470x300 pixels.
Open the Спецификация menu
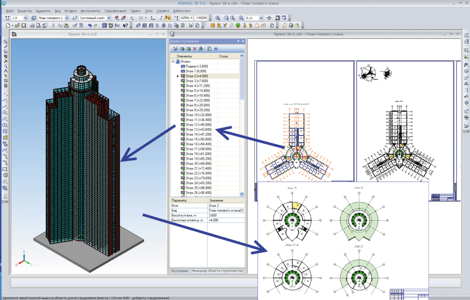click(x=115, y=10)
